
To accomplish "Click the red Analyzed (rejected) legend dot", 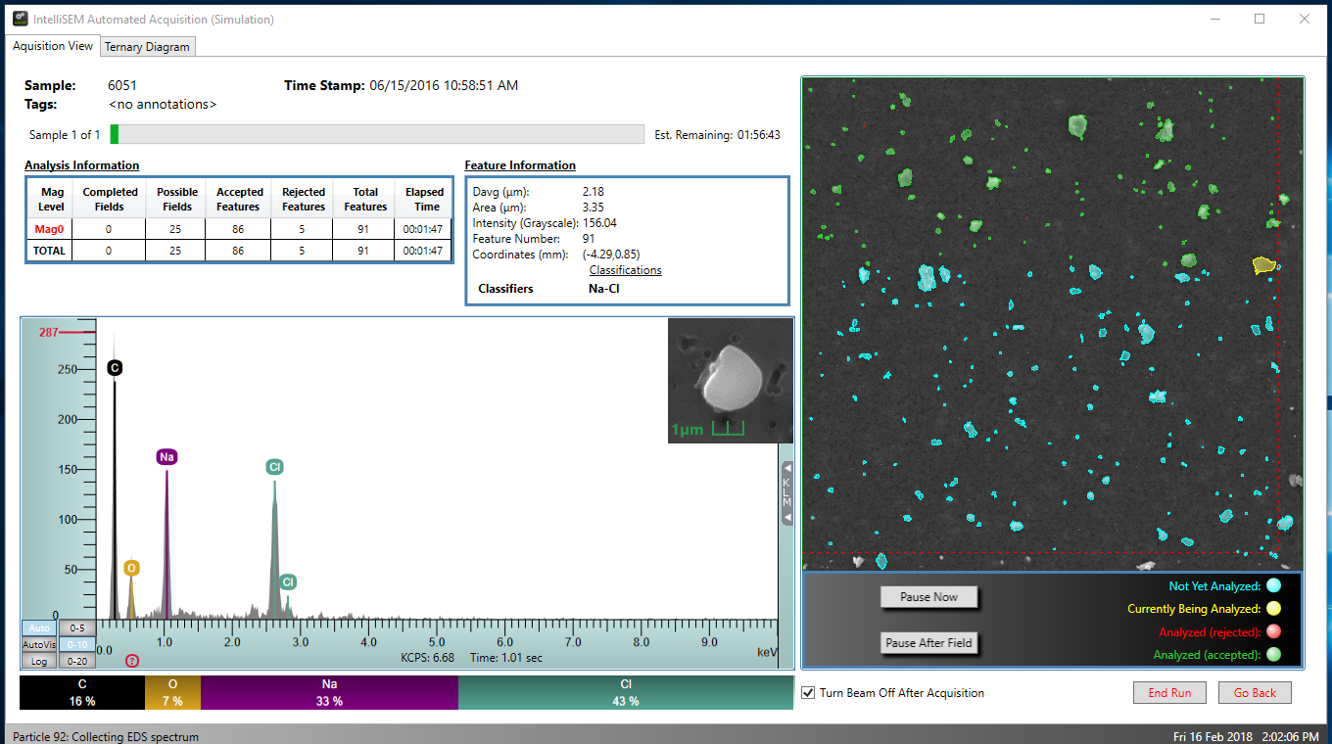I will [x=1273, y=631].
